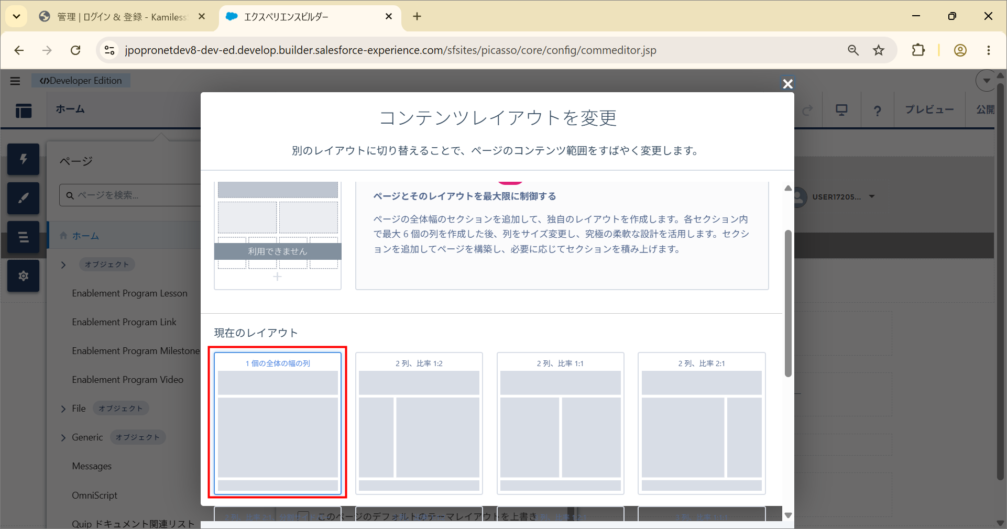Open the Theme paintbrush panel

pos(23,198)
